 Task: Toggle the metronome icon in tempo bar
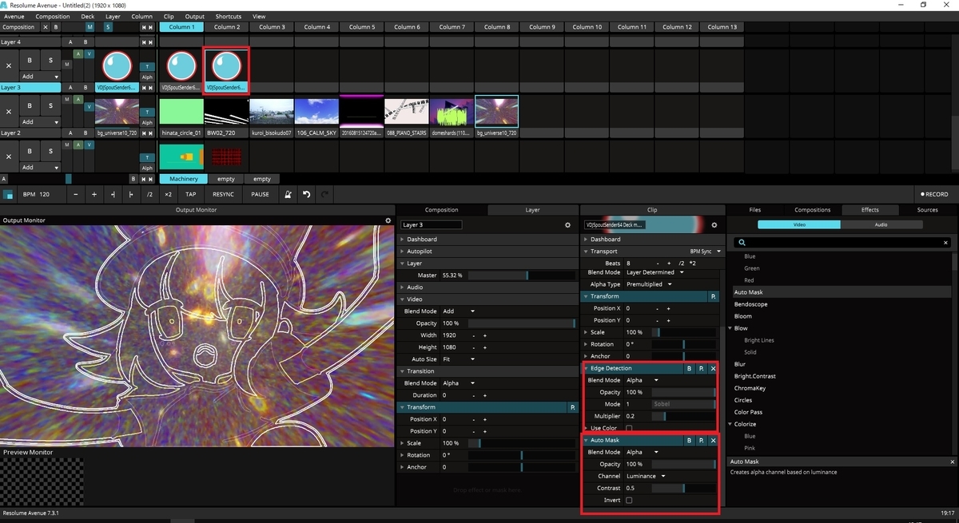click(x=288, y=194)
